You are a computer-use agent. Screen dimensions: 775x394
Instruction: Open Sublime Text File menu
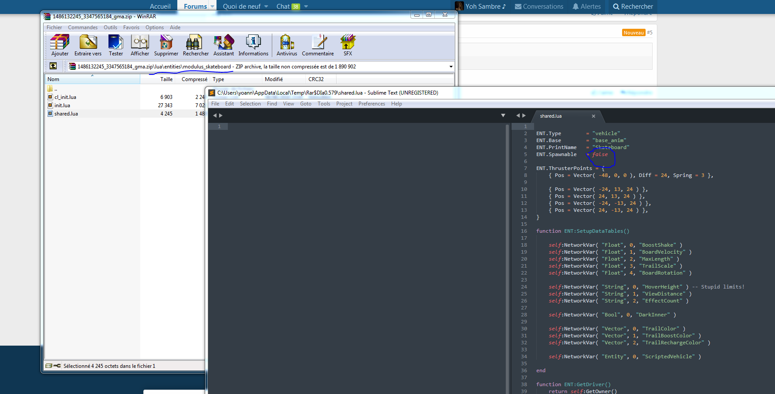[215, 104]
